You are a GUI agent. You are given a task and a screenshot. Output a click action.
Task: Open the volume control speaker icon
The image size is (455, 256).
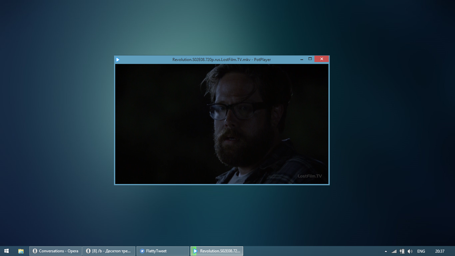tap(410, 251)
